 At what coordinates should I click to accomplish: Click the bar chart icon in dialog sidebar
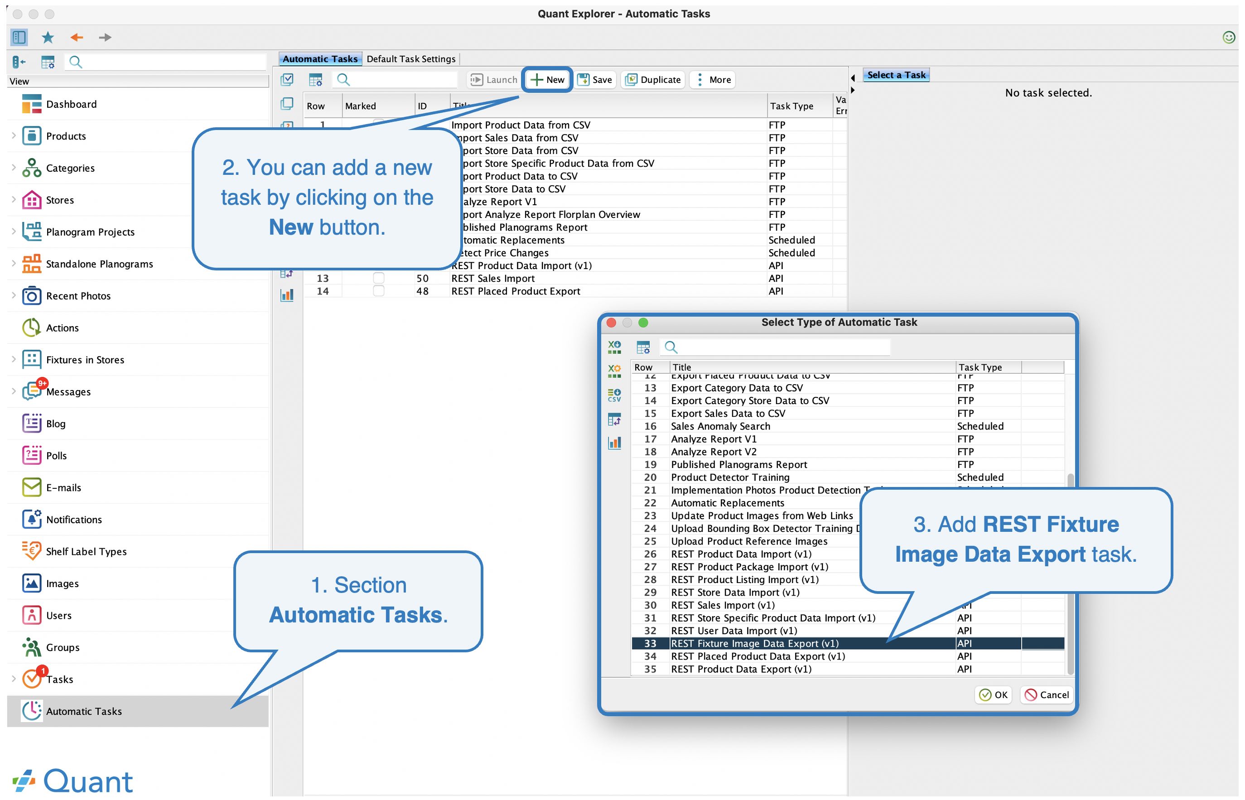pyautogui.click(x=614, y=443)
